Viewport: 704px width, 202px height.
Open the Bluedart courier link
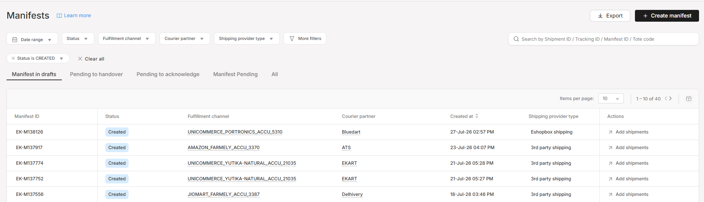point(351,132)
